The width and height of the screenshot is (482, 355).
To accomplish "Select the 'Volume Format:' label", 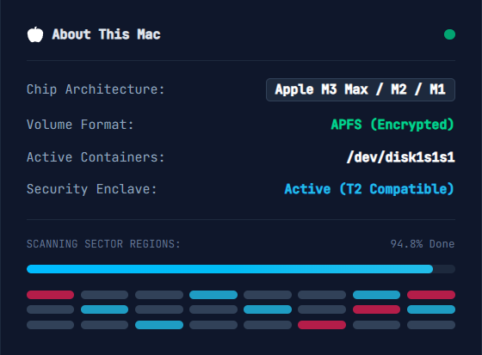I will [80, 125].
